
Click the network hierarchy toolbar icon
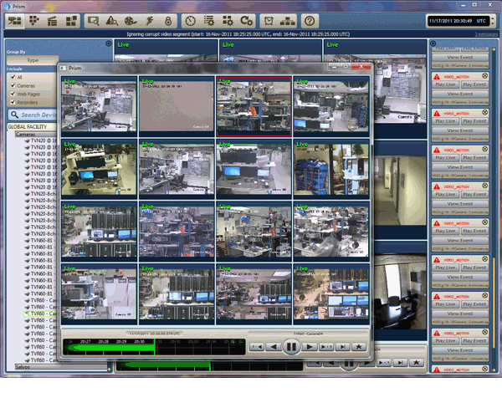287,20
